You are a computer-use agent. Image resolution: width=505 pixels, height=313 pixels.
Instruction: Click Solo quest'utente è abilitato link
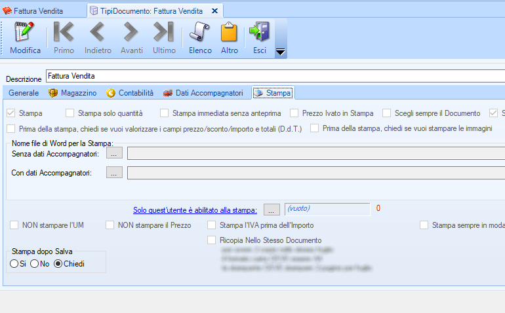195,210
